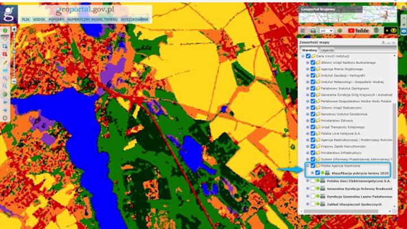Viewport: 407px width, 229px height.
Task: Expand Instytut Geodezji i Kartografii group
Action: tap(308, 76)
